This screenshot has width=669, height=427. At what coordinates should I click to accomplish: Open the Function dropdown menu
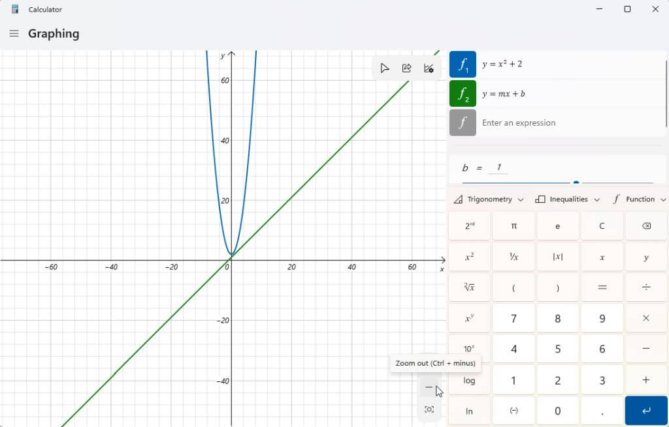[x=639, y=199]
